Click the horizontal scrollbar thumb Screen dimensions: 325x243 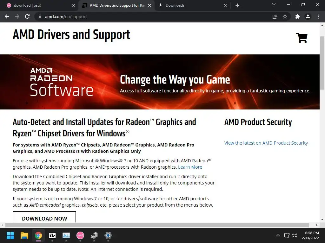point(157,225)
